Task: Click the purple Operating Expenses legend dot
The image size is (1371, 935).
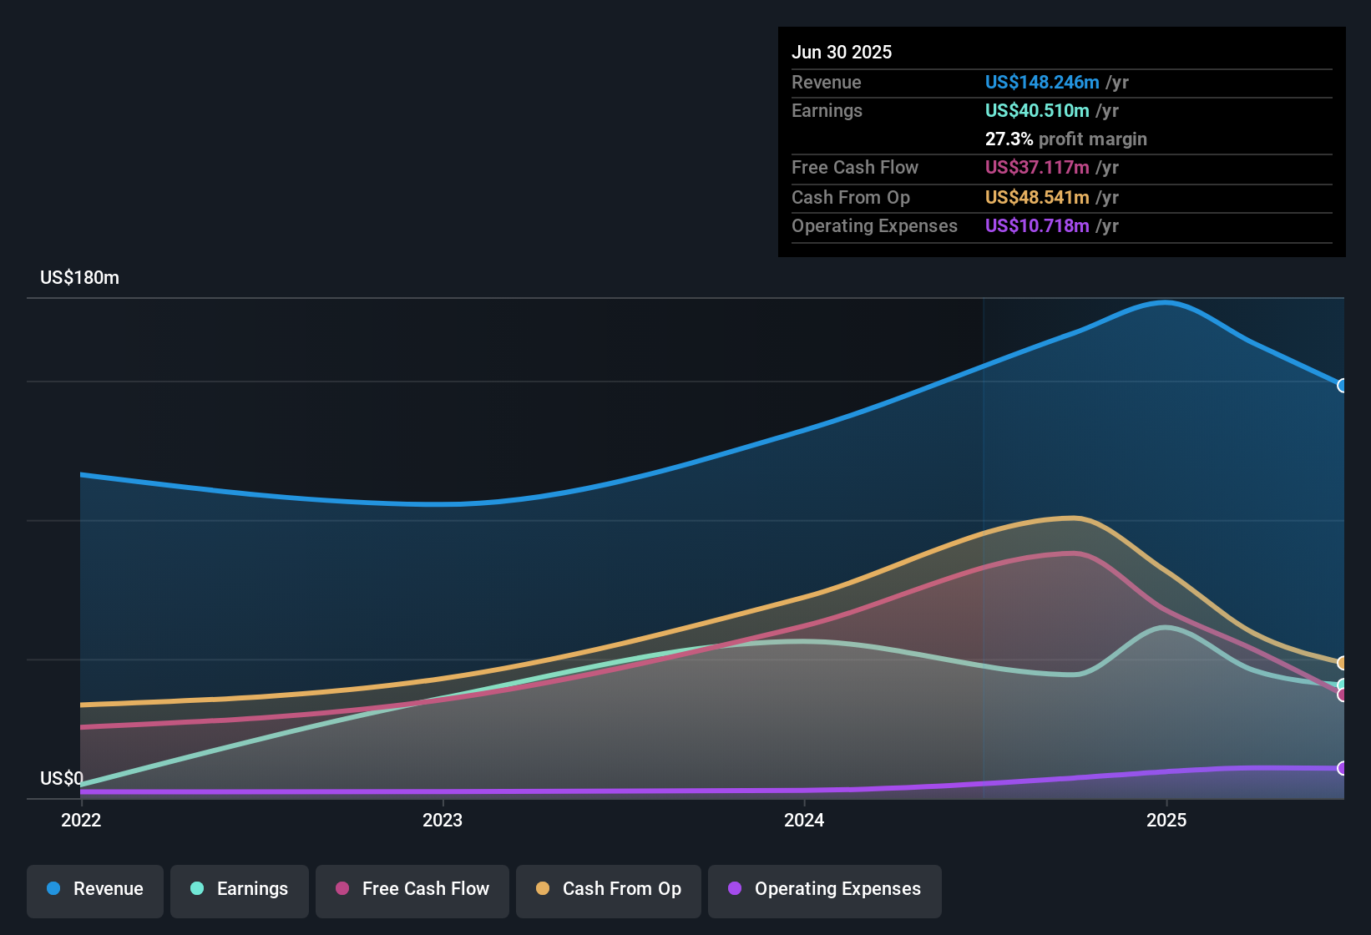Action: [x=733, y=889]
